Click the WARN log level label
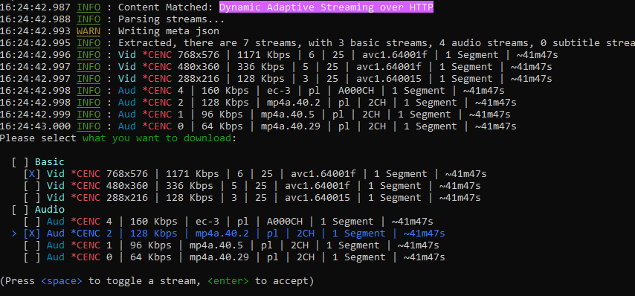This screenshot has height=296, width=635. (88, 31)
